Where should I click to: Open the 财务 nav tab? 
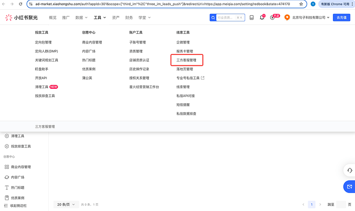tap(129, 17)
